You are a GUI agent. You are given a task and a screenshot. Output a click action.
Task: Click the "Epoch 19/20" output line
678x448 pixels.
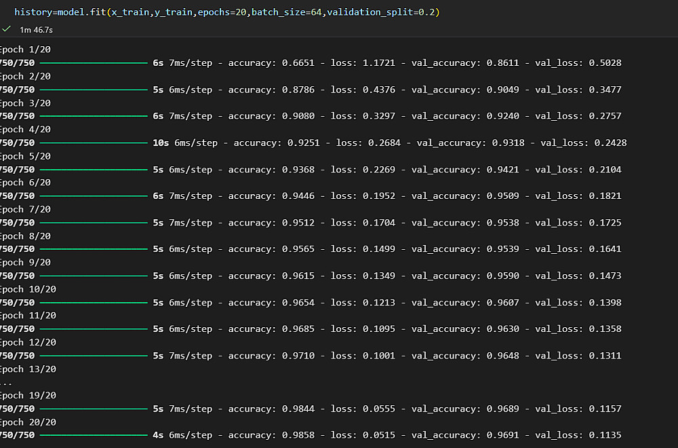(28, 396)
